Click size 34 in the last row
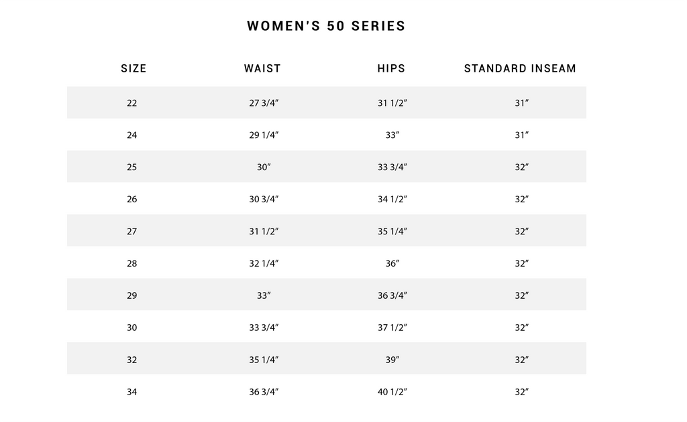Image resolution: width=687 pixels, height=422 pixels. 132,392
